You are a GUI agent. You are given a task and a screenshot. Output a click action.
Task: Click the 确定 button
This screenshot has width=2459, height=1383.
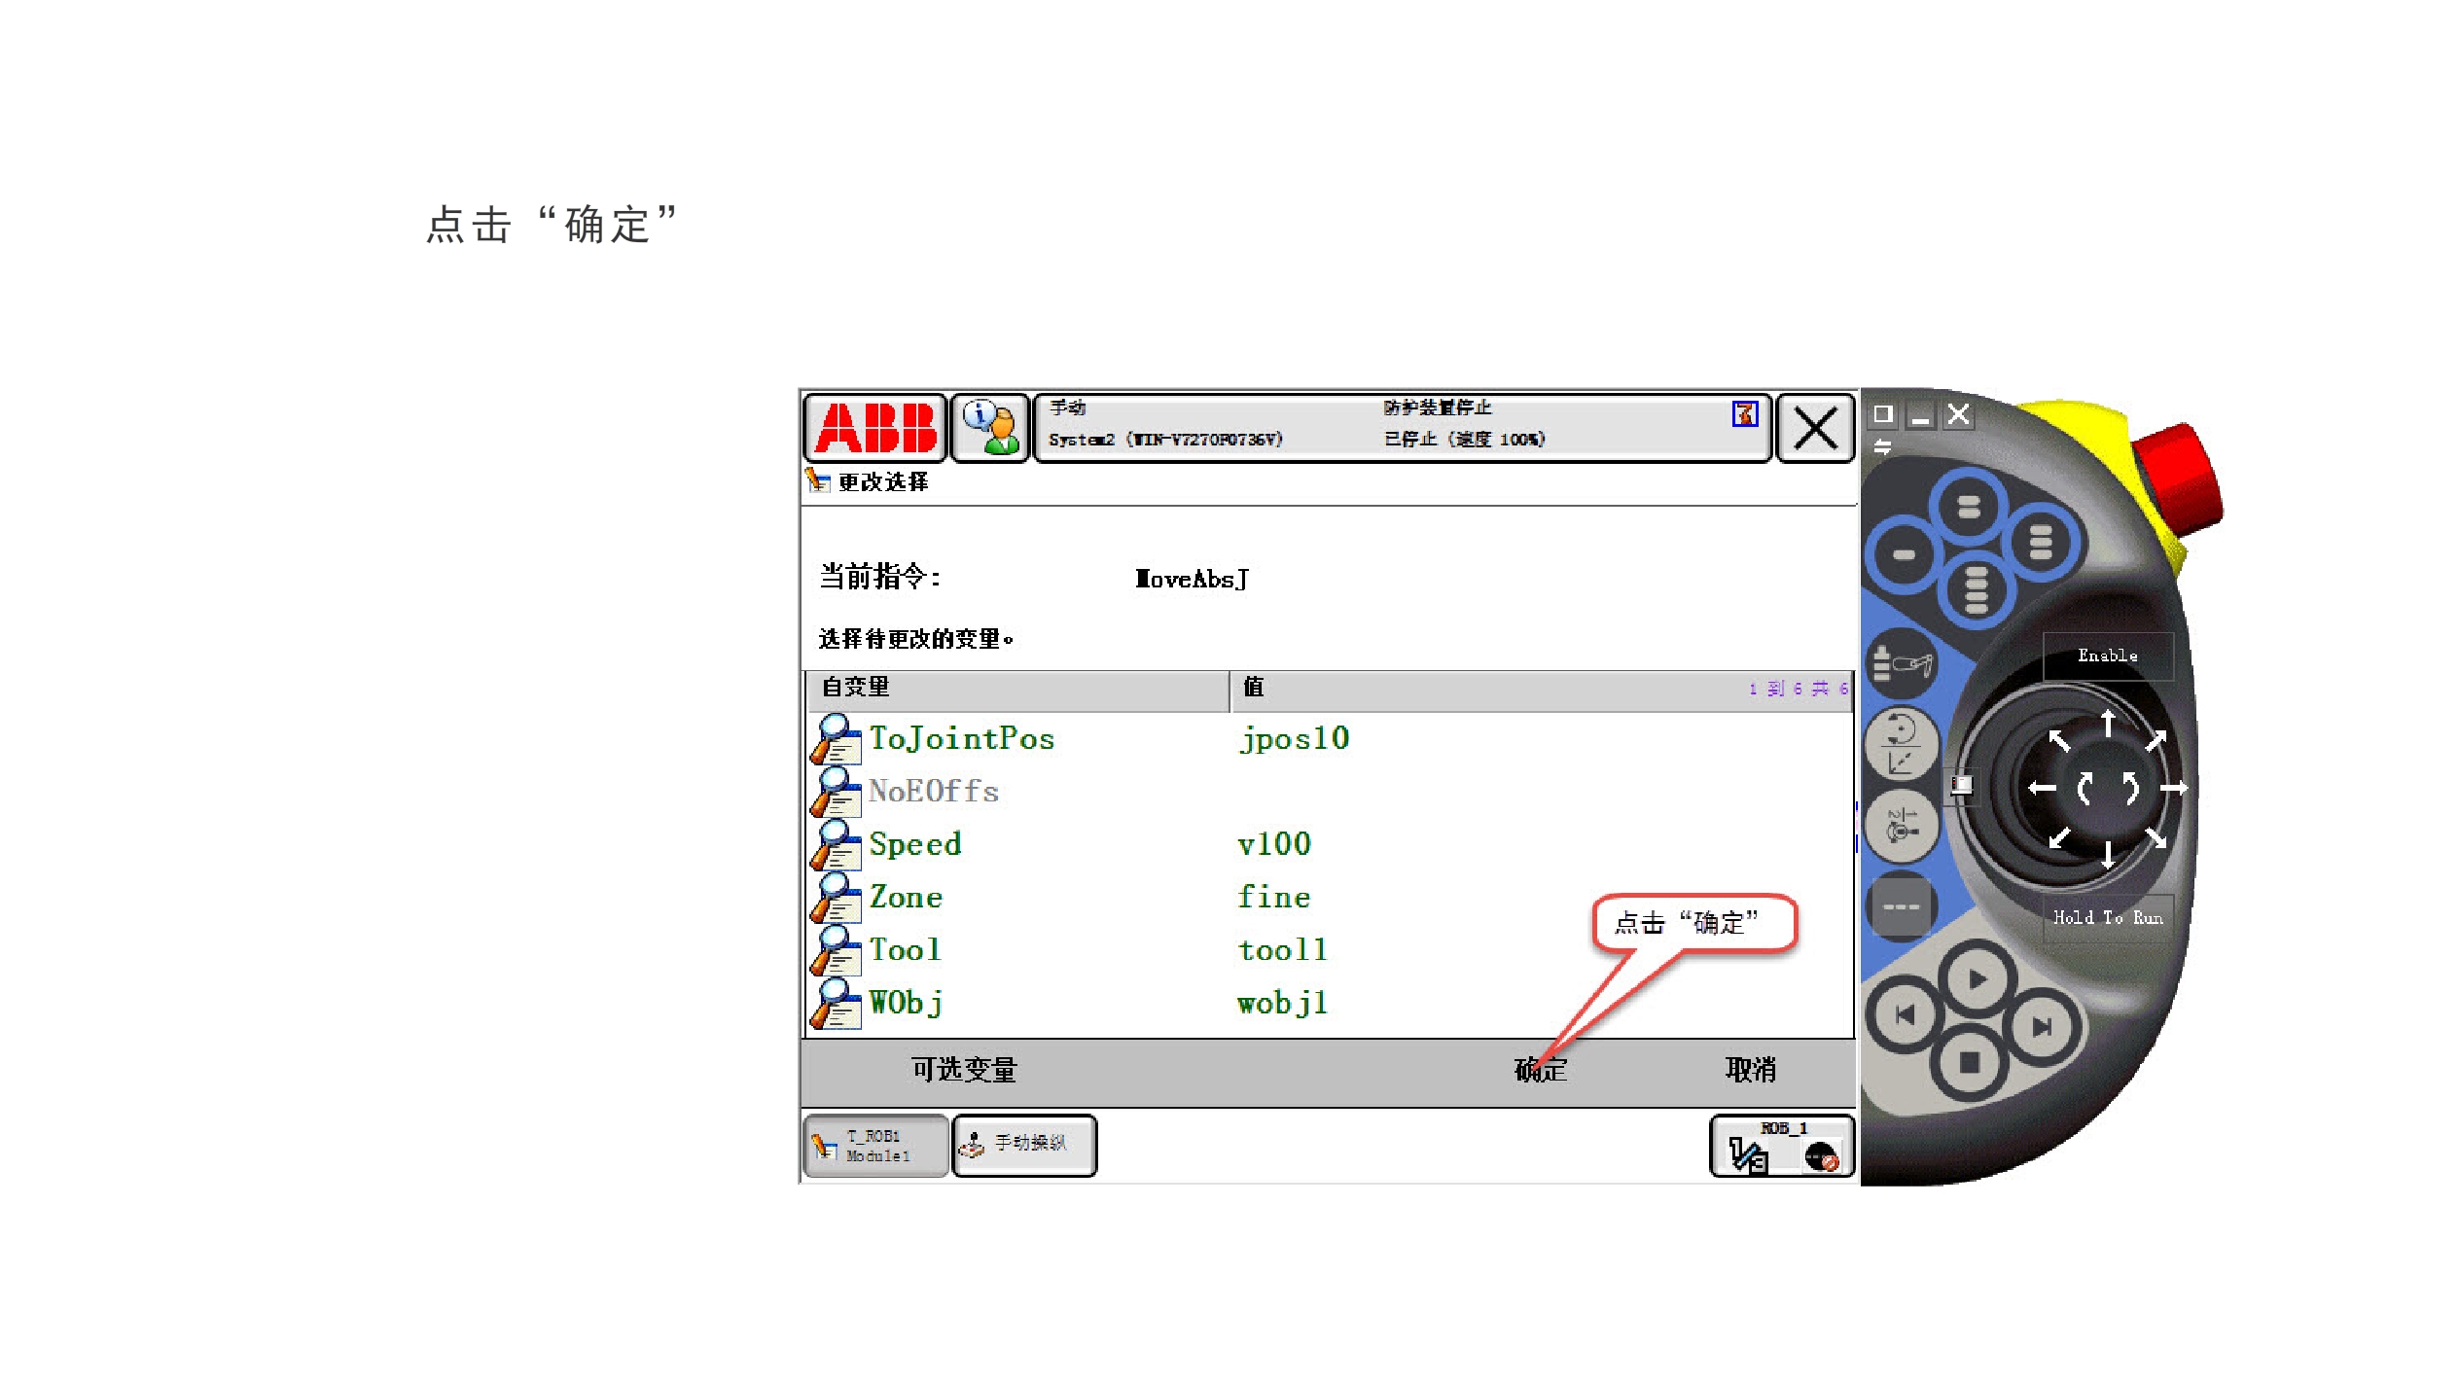[1541, 1071]
